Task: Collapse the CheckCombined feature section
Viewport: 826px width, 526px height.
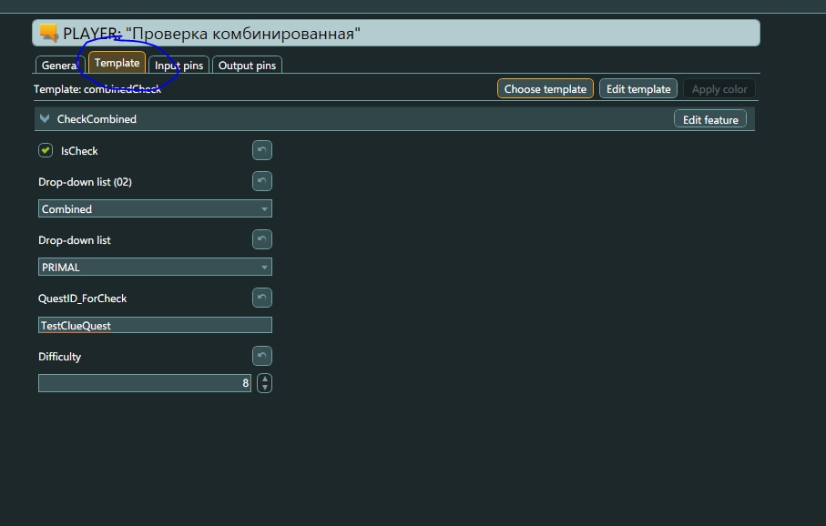Action: (45, 119)
